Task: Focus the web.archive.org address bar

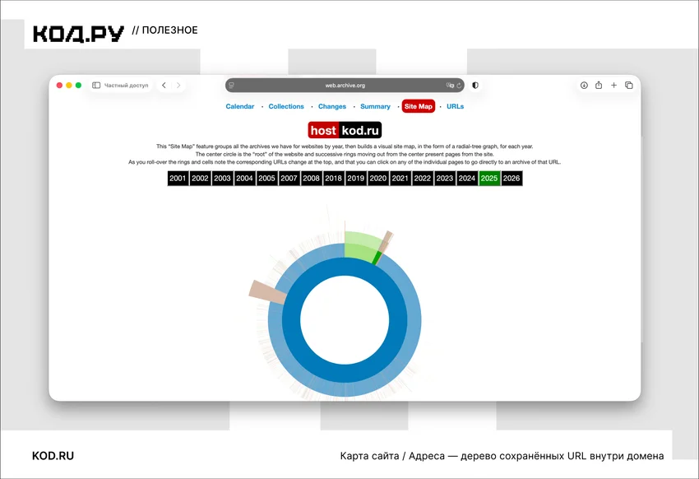Action: (x=345, y=86)
